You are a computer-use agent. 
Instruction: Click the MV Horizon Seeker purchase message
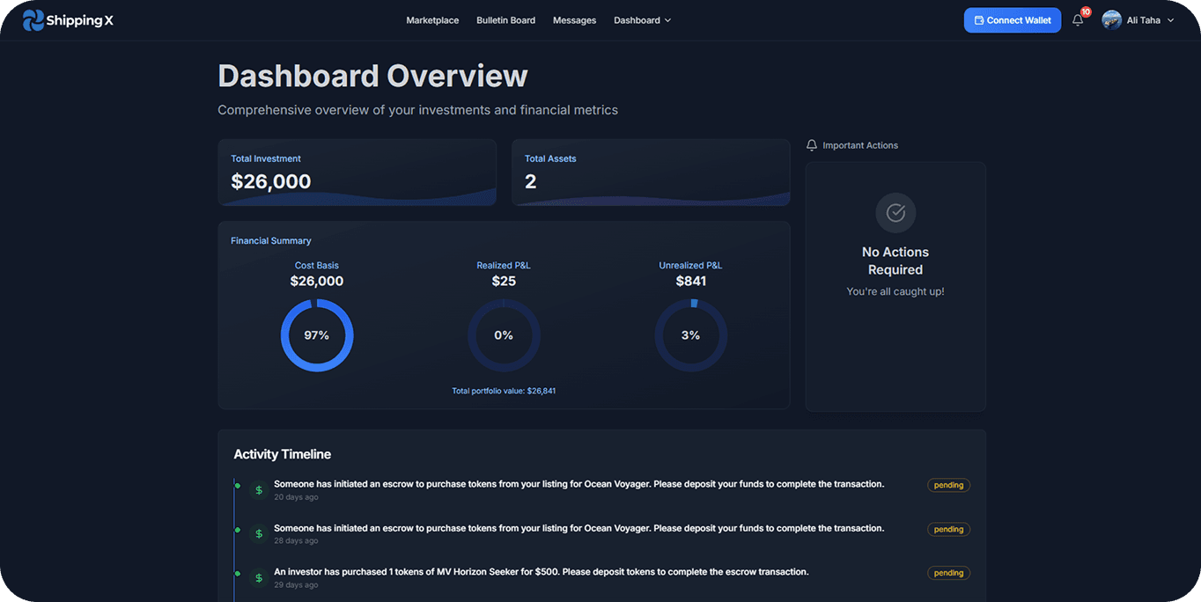click(541, 572)
